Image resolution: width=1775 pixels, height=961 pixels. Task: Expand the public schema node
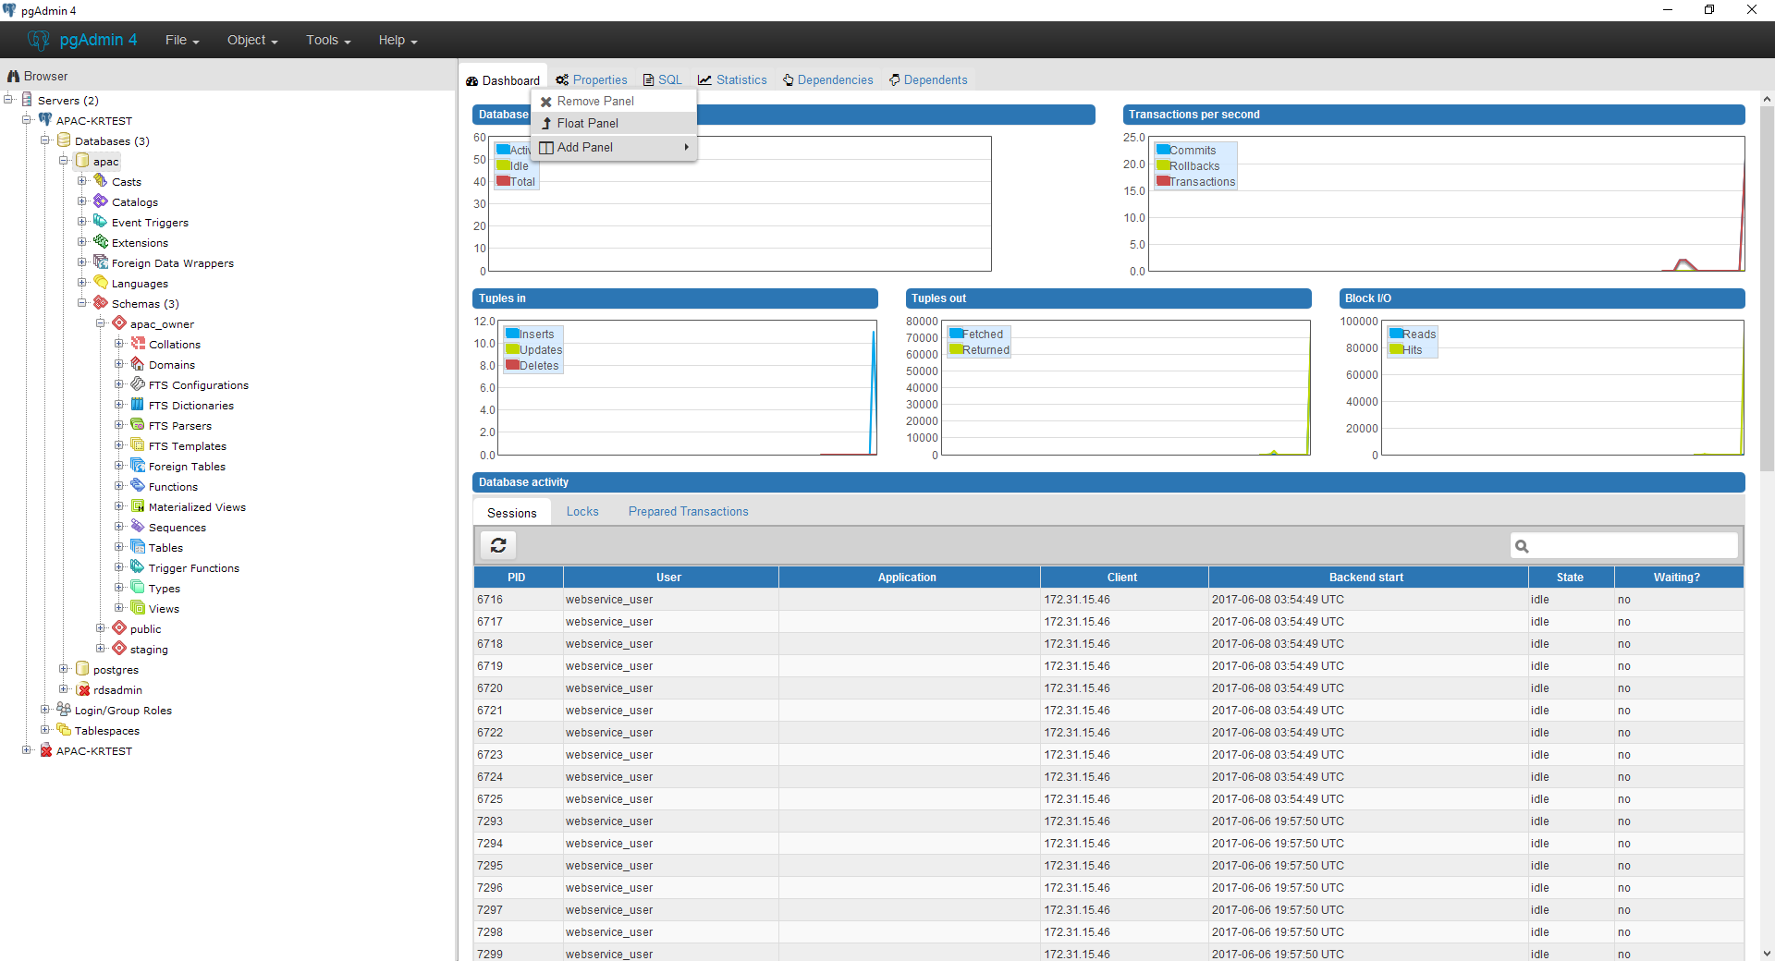pyautogui.click(x=101, y=628)
